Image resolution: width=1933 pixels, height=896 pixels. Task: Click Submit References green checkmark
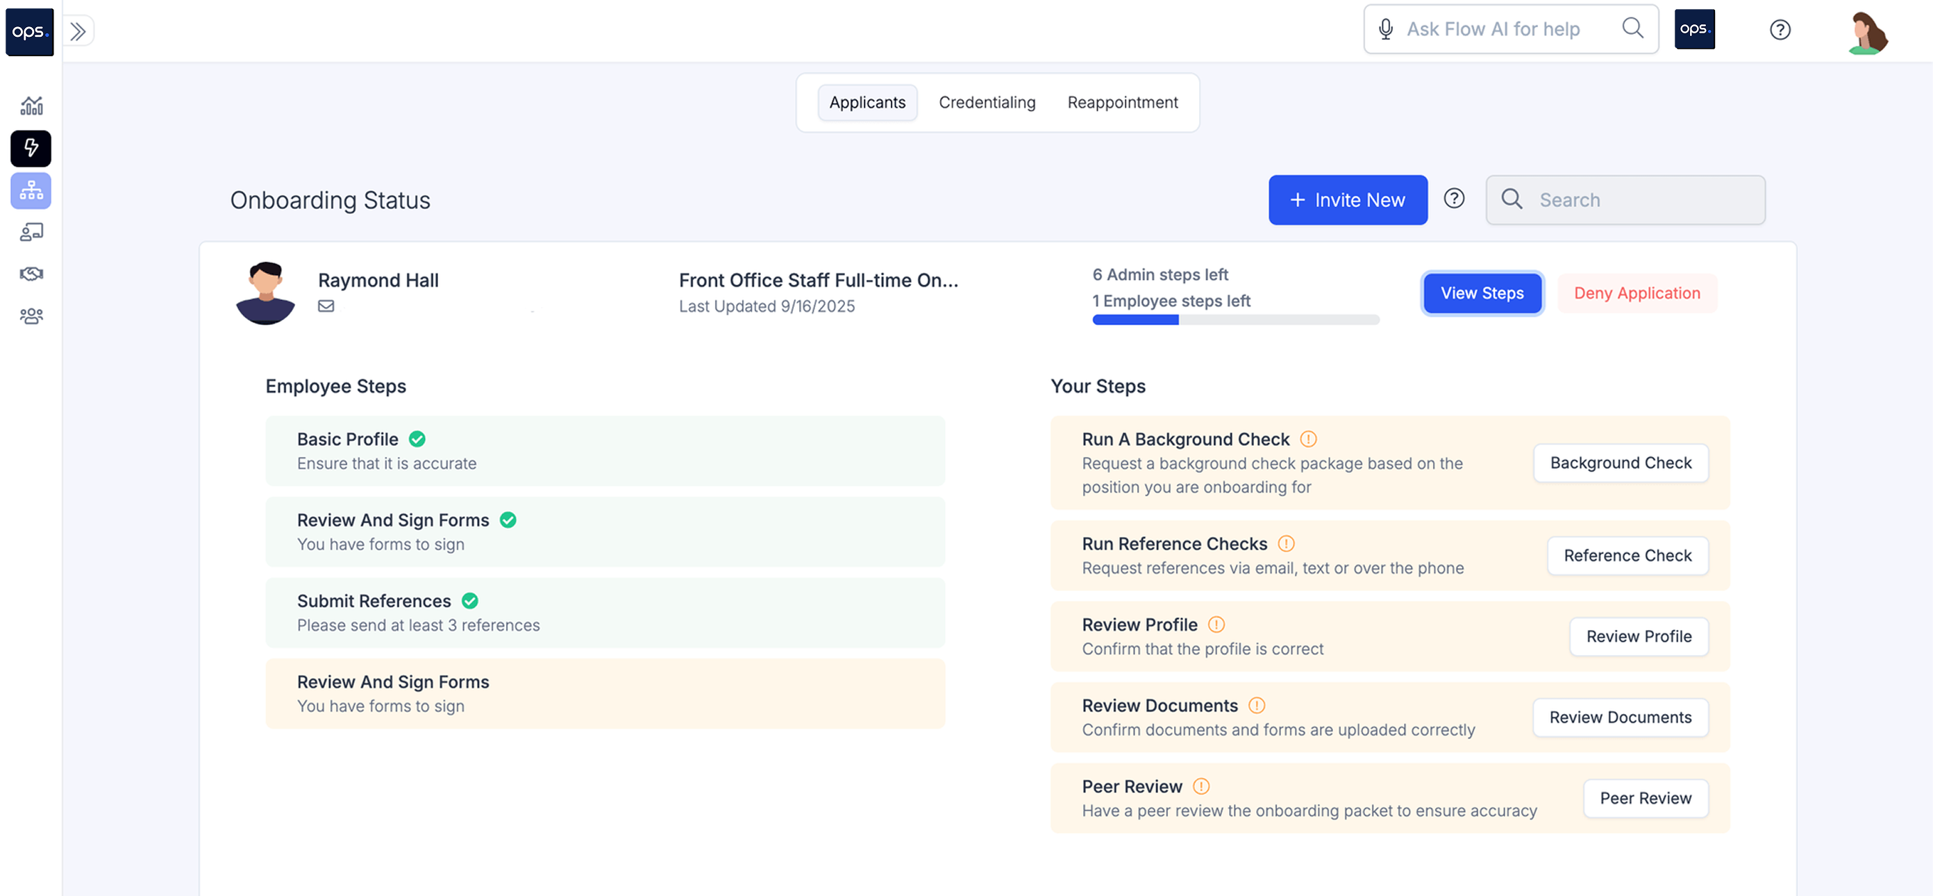pos(470,601)
